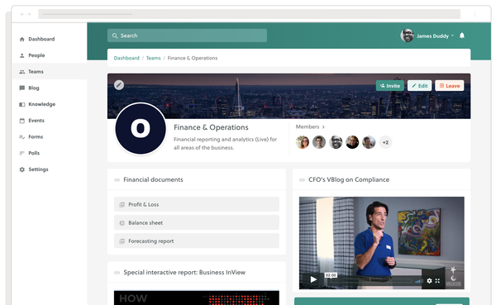Click the checklist icon beside Forms

pyautogui.click(x=21, y=137)
